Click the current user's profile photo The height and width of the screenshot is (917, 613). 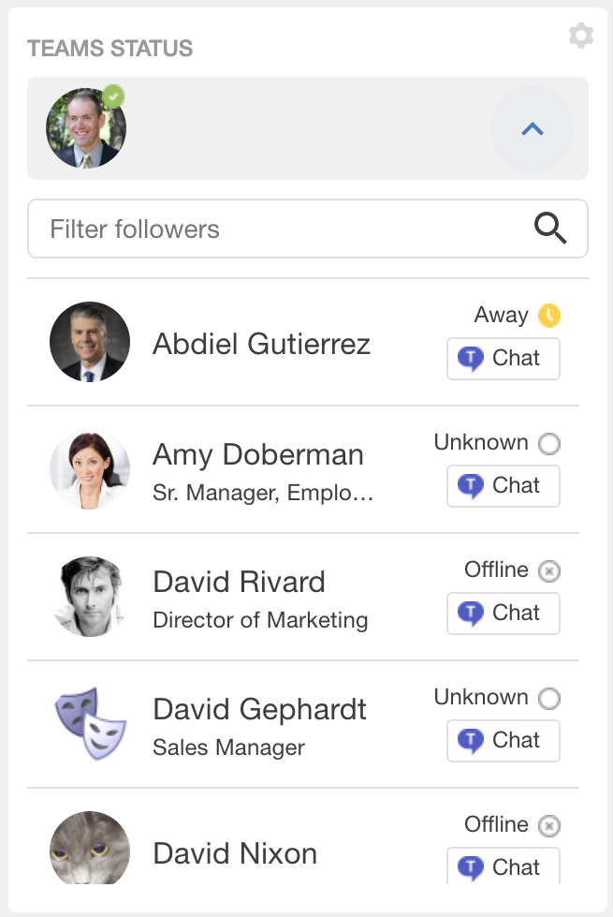coord(86,128)
